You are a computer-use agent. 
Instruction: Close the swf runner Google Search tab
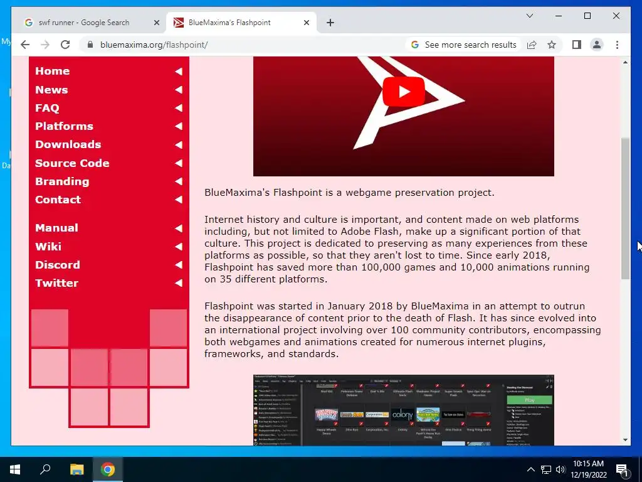point(156,23)
